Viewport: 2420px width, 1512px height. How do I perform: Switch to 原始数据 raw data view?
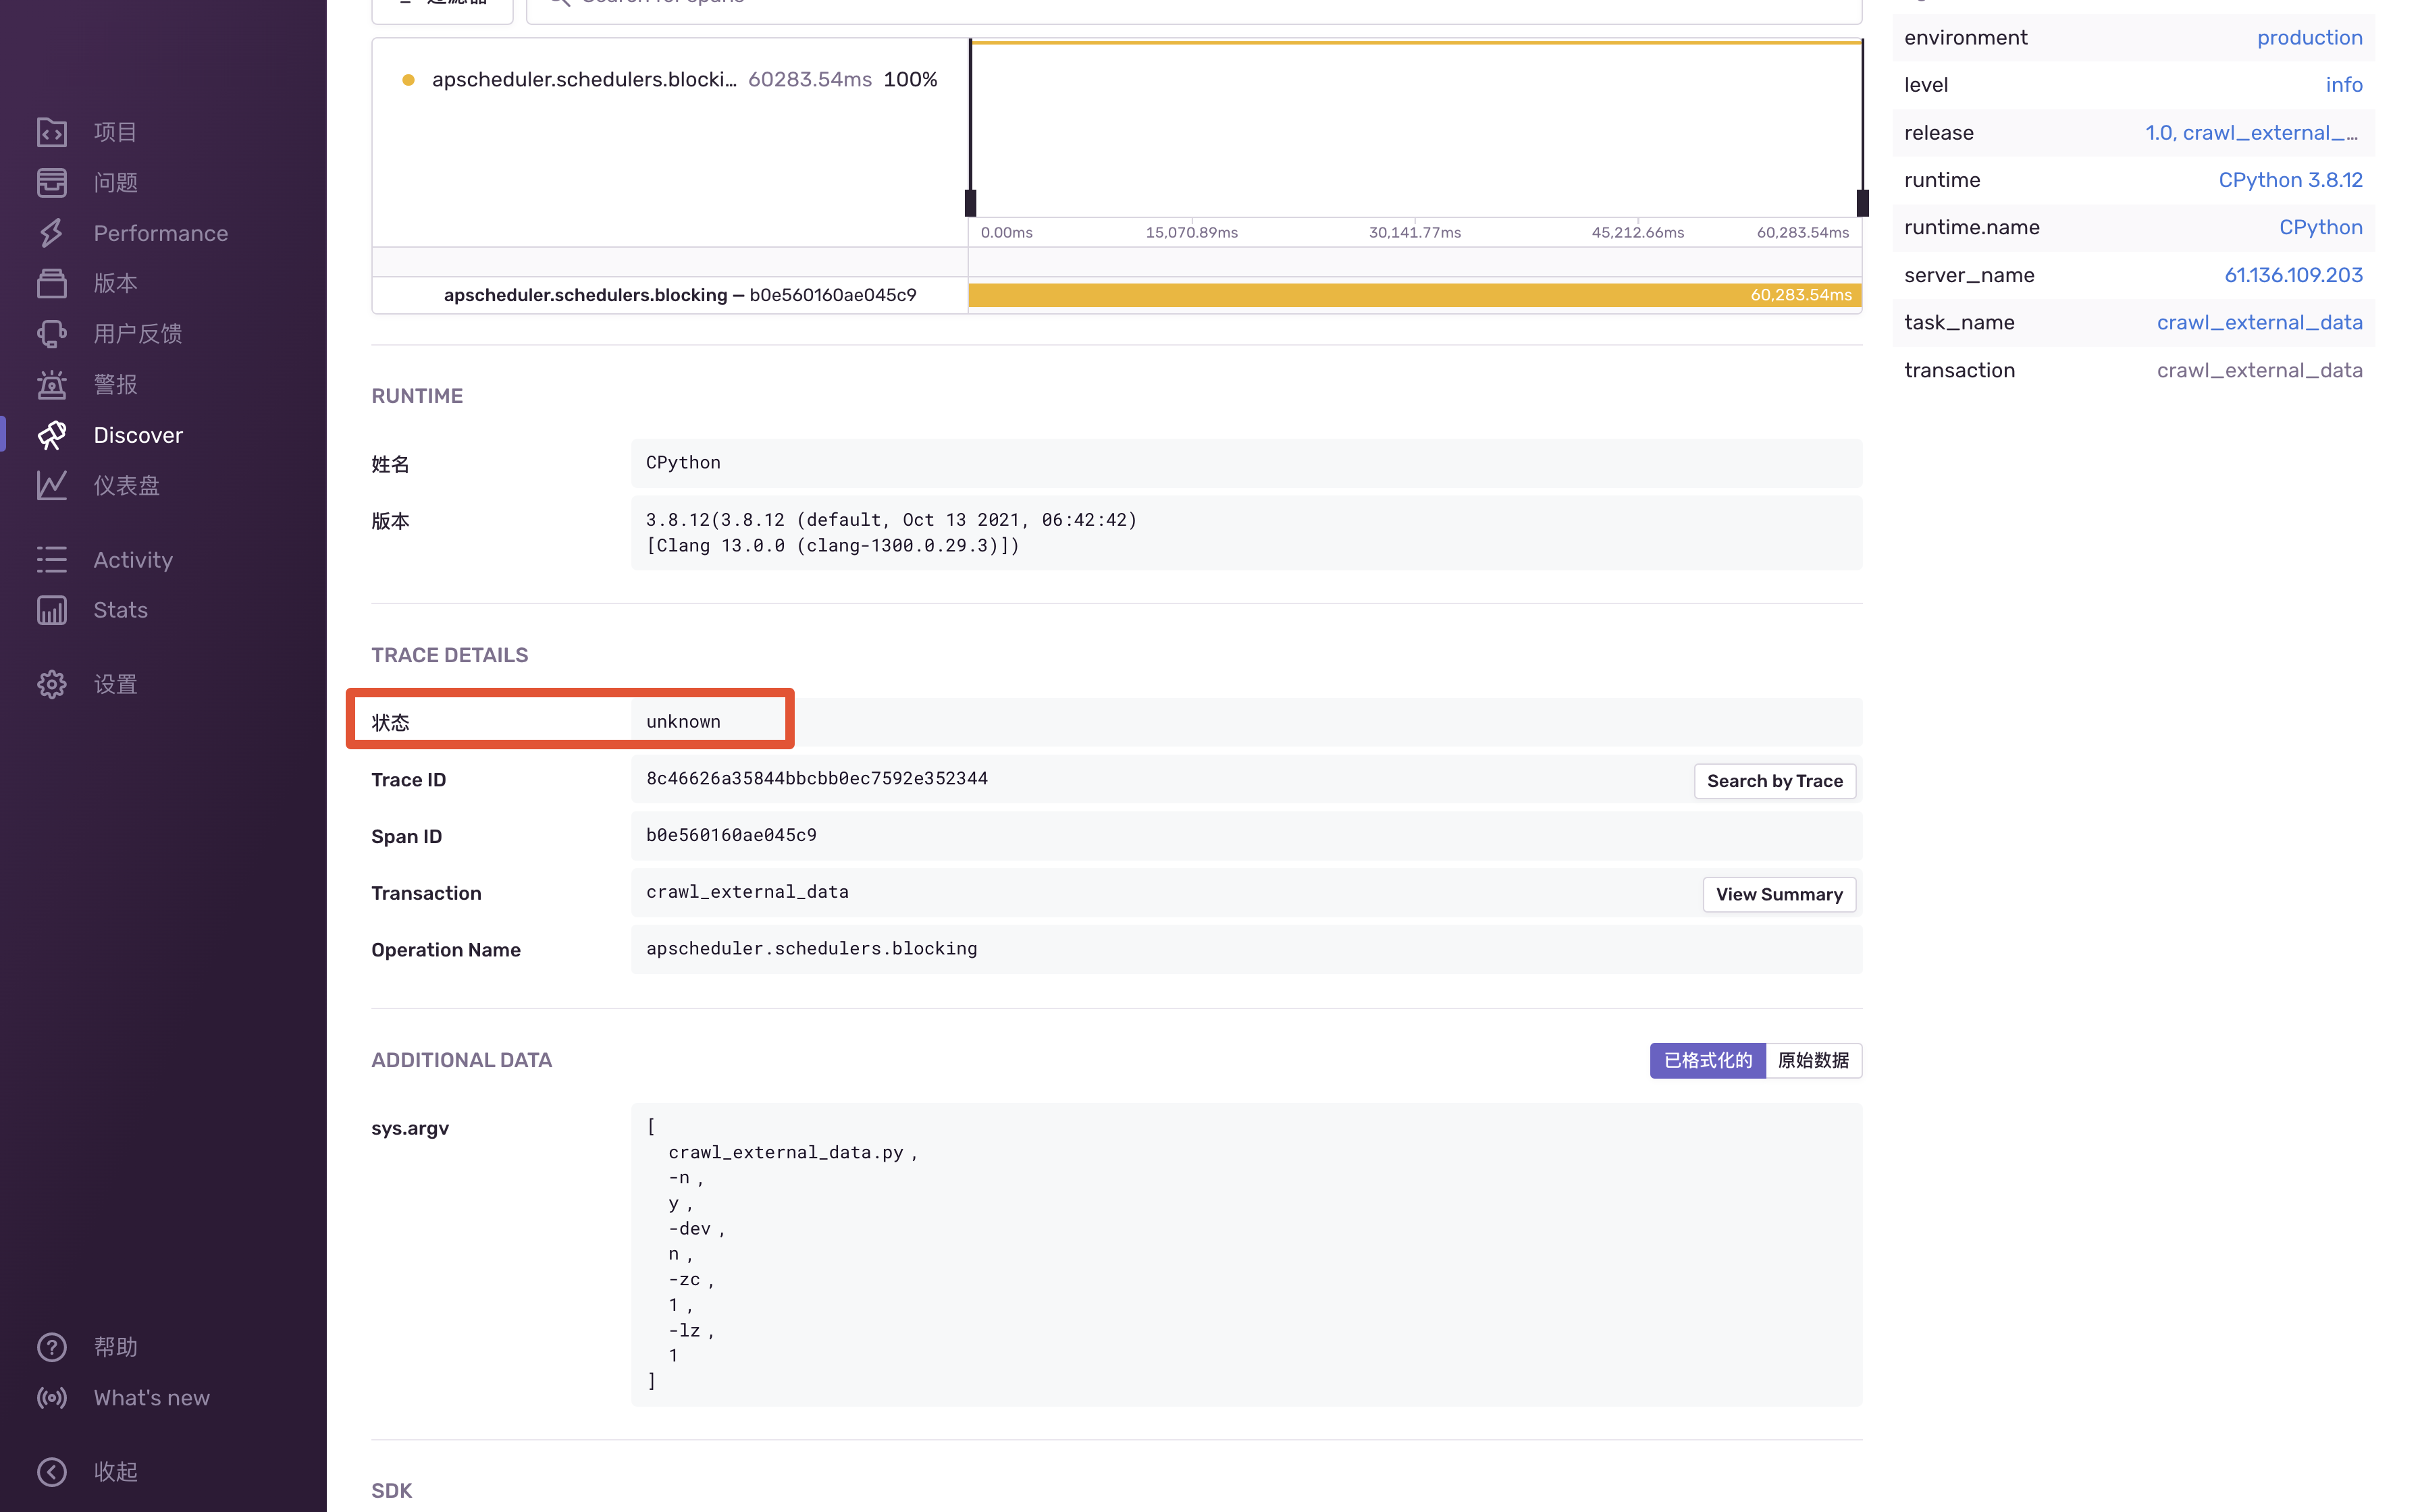1813,1060
